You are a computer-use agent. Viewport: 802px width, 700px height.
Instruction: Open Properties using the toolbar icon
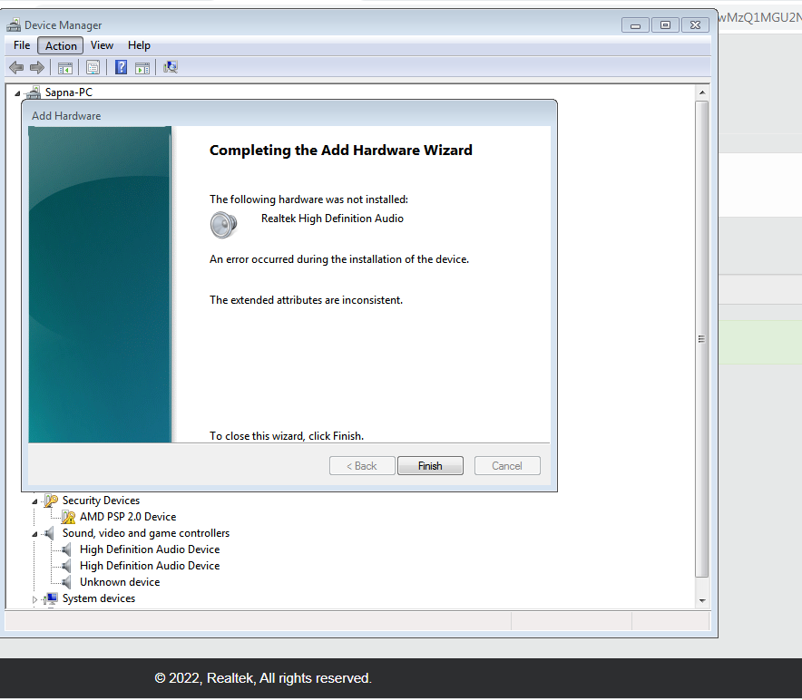point(93,66)
